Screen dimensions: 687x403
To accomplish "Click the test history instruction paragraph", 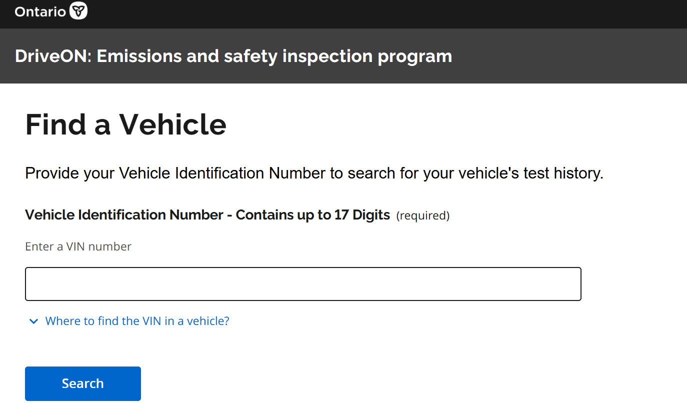I will click(314, 173).
